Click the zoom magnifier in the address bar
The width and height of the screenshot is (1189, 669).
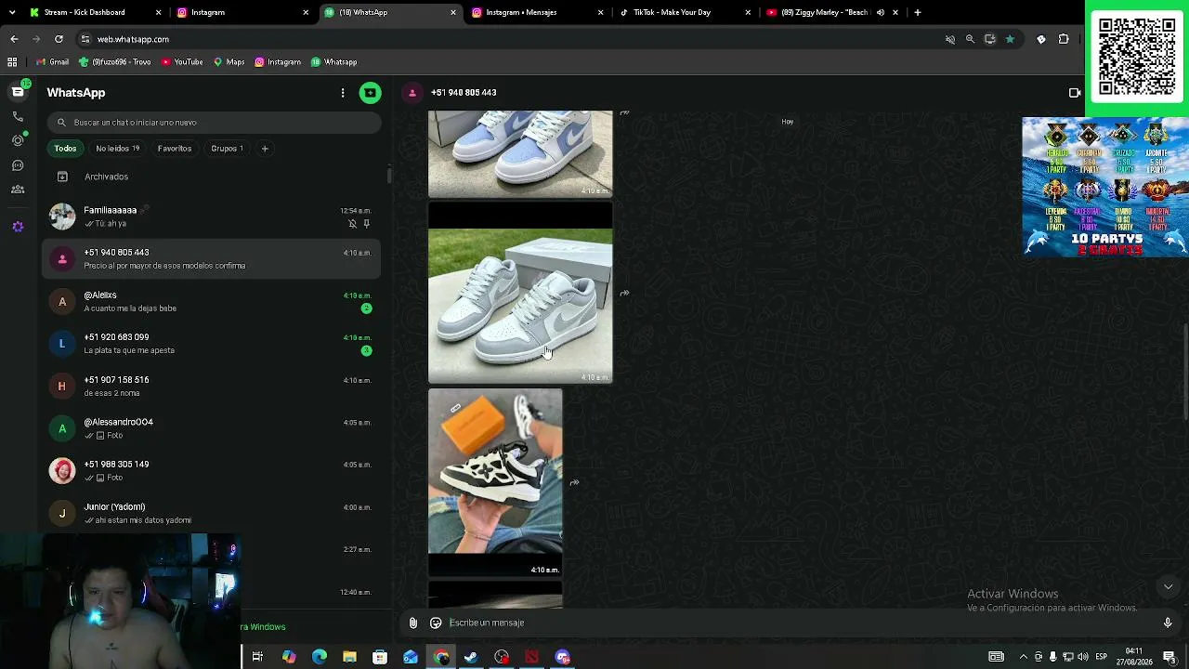(x=970, y=39)
